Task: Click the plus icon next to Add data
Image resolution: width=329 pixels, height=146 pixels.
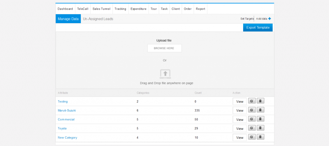Action: coord(270,19)
